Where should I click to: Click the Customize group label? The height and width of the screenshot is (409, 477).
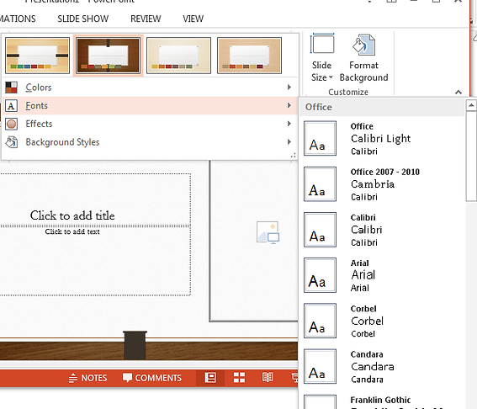(348, 92)
